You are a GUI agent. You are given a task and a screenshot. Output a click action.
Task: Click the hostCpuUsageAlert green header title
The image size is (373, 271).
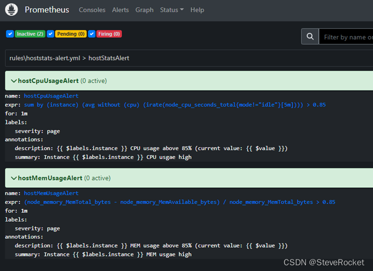[48, 81]
